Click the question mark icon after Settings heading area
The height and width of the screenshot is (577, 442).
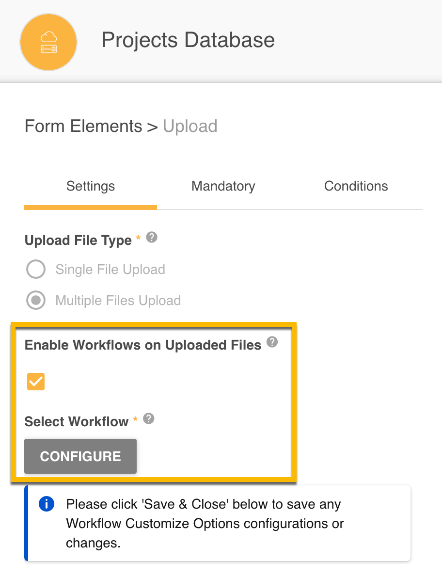[x=151, y=238]
